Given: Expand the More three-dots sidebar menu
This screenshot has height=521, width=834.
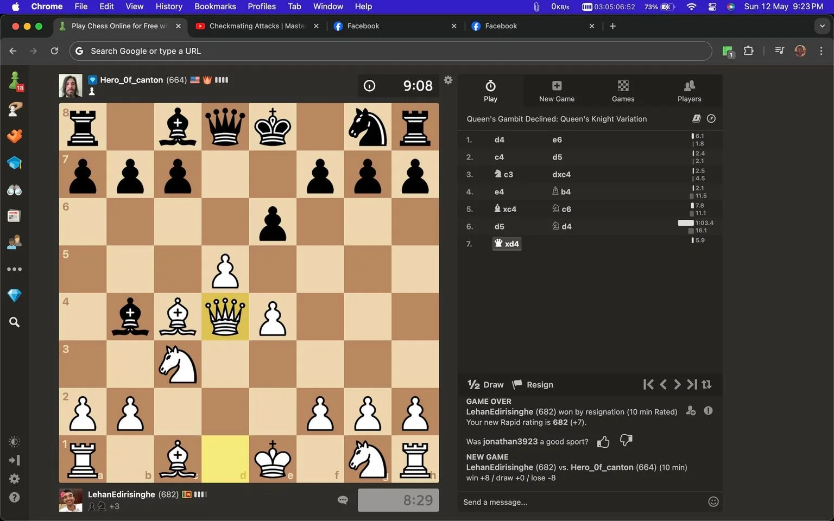Looking at the screenshot, I should 15,269.
